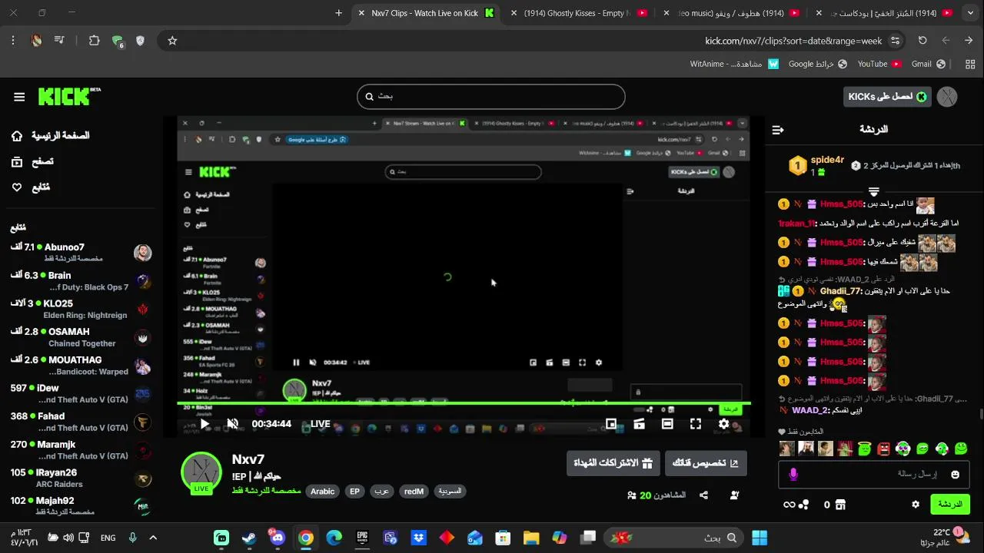Open Brain channel in followed list

click(x=81, y=281)
